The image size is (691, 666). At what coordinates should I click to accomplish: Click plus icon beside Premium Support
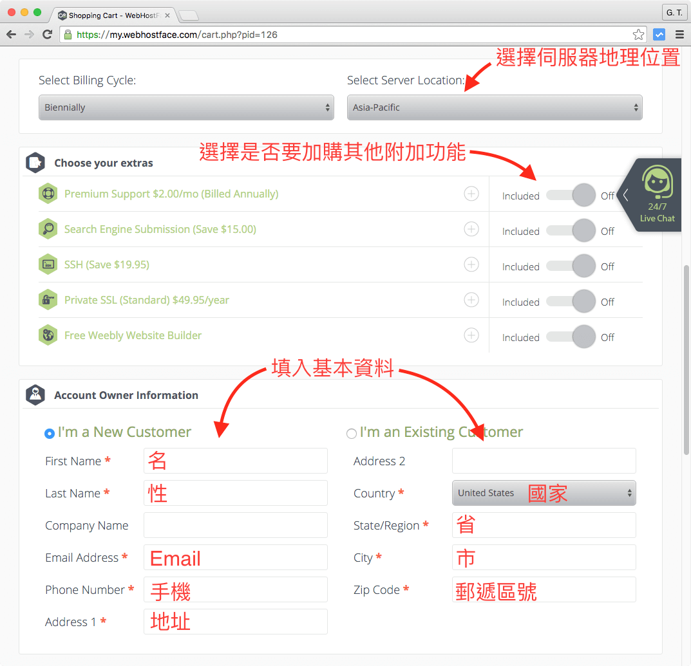471,194
